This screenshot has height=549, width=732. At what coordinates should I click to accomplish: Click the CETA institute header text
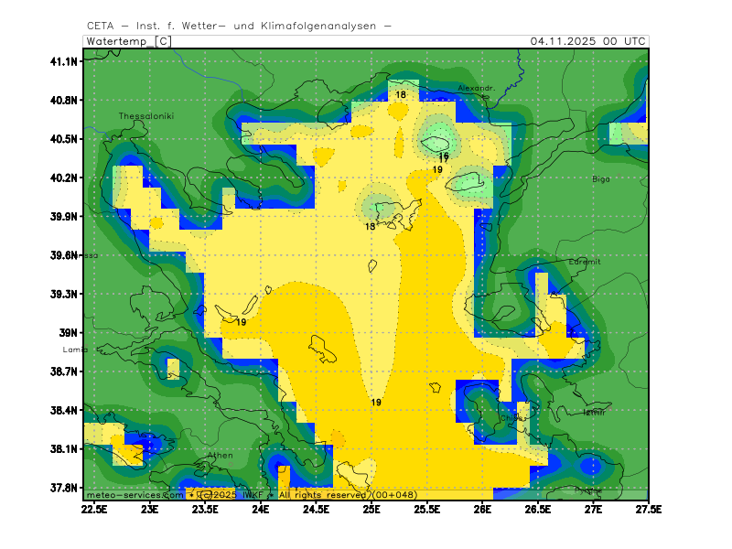point(239,26)
